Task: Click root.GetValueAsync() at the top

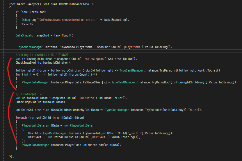Action: tap(25, 4)
